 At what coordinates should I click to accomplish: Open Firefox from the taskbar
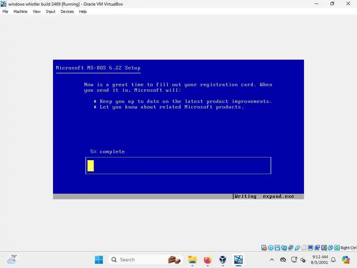(x=208, y=260)
